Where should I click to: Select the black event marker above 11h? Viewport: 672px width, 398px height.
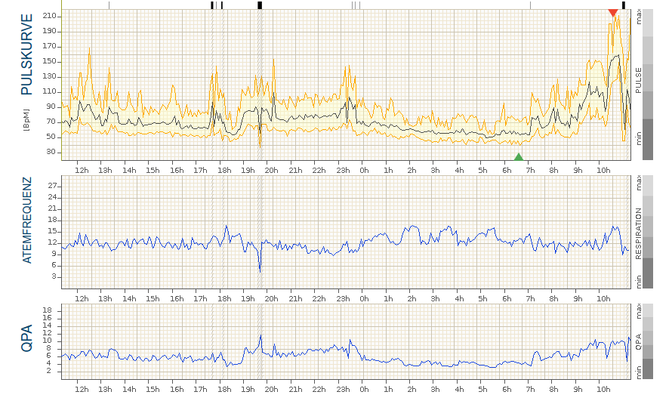tap(624, 5)
